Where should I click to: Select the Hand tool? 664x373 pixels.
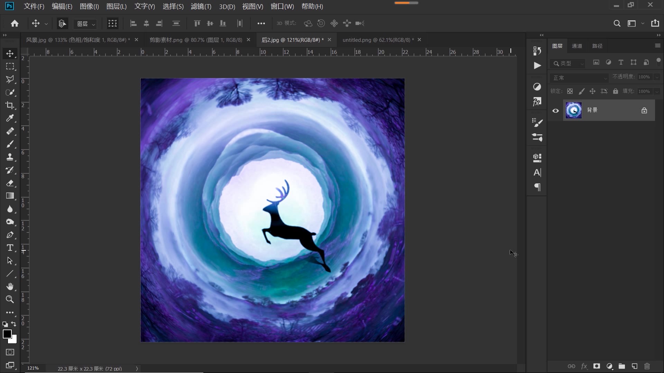(10, 286)
